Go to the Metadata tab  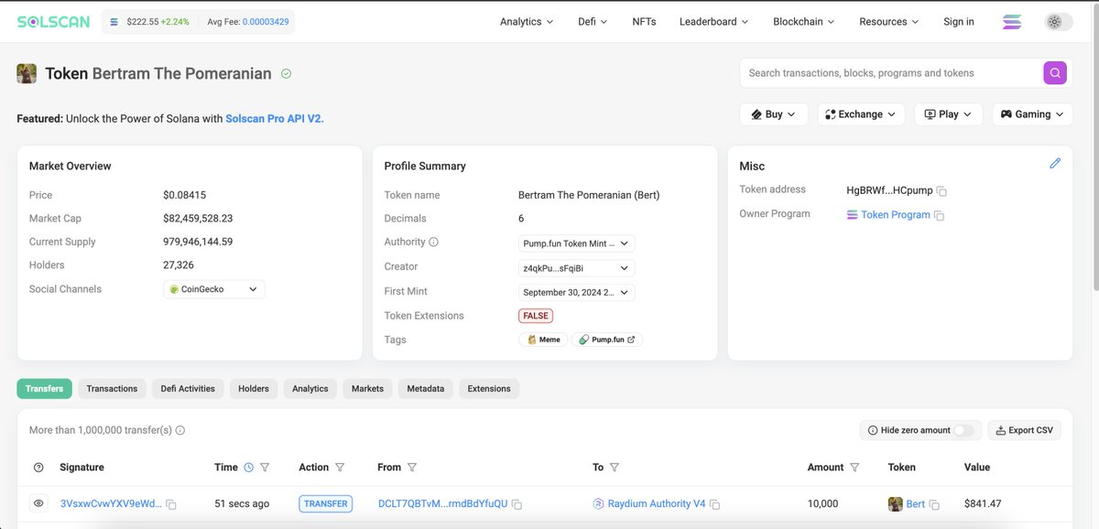(x=425, y=389)
